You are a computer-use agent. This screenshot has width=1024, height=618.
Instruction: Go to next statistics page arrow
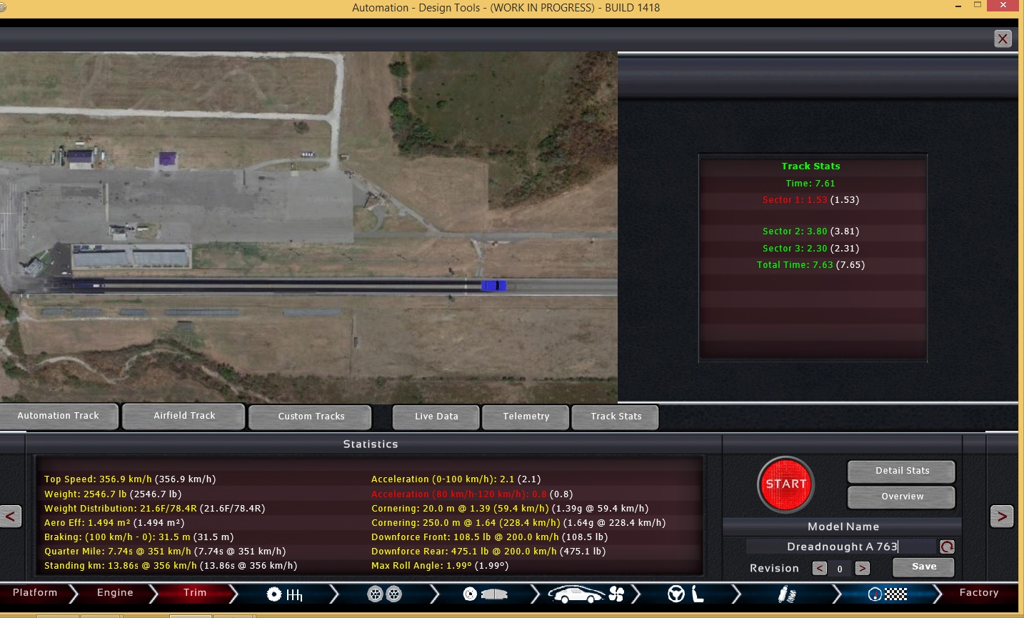coord(1002,516)
